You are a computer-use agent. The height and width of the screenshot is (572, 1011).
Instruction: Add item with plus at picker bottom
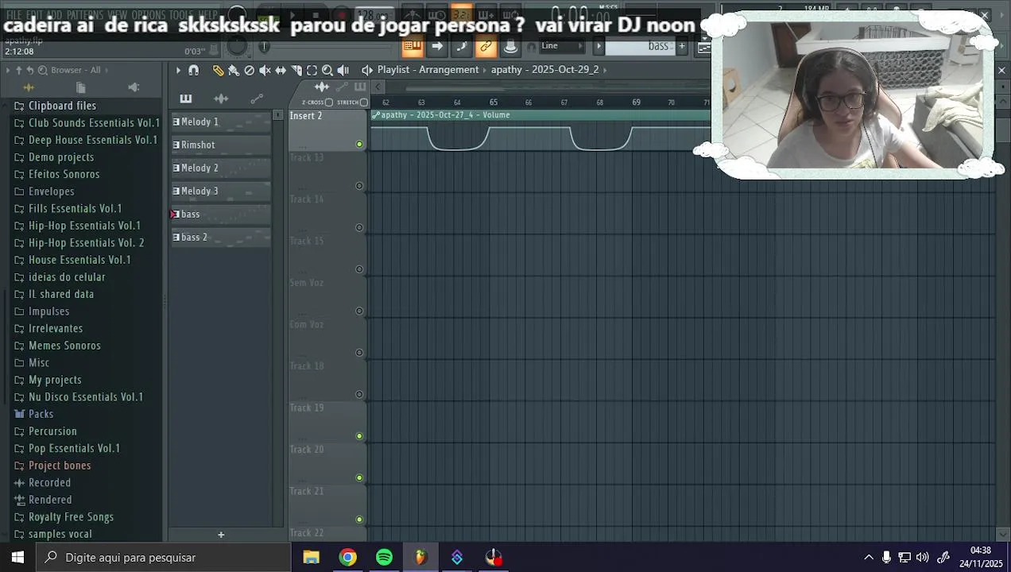tap(221, 535)
